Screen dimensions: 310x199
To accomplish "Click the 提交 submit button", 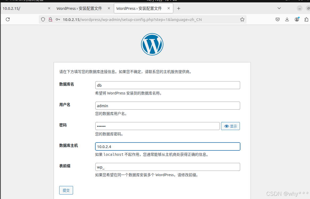I will tap(66, 190).
